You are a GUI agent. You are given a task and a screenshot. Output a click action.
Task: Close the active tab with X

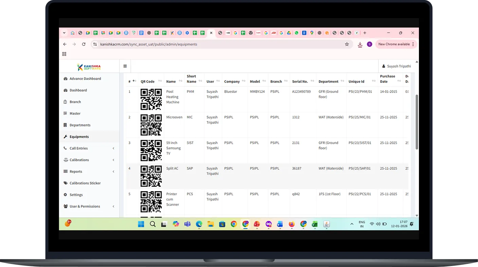(211, 33)
